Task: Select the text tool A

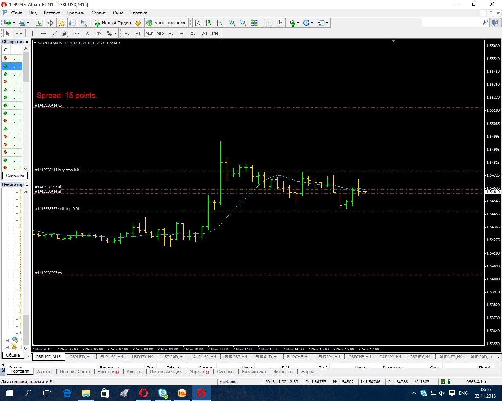Action: pyautogui.click(x=87, y=33)
